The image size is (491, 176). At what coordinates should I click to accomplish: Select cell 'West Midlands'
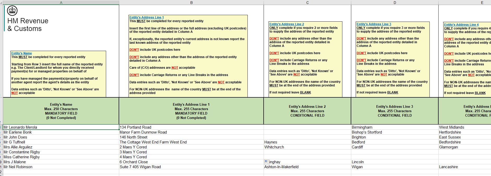(465, 127)
